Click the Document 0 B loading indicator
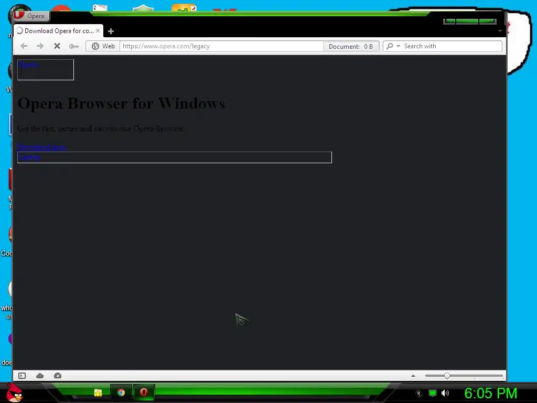Screen dimensions: 537x403 (x=351, y=47)
